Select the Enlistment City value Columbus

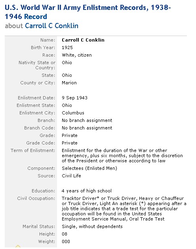click(x=73, y=113)
